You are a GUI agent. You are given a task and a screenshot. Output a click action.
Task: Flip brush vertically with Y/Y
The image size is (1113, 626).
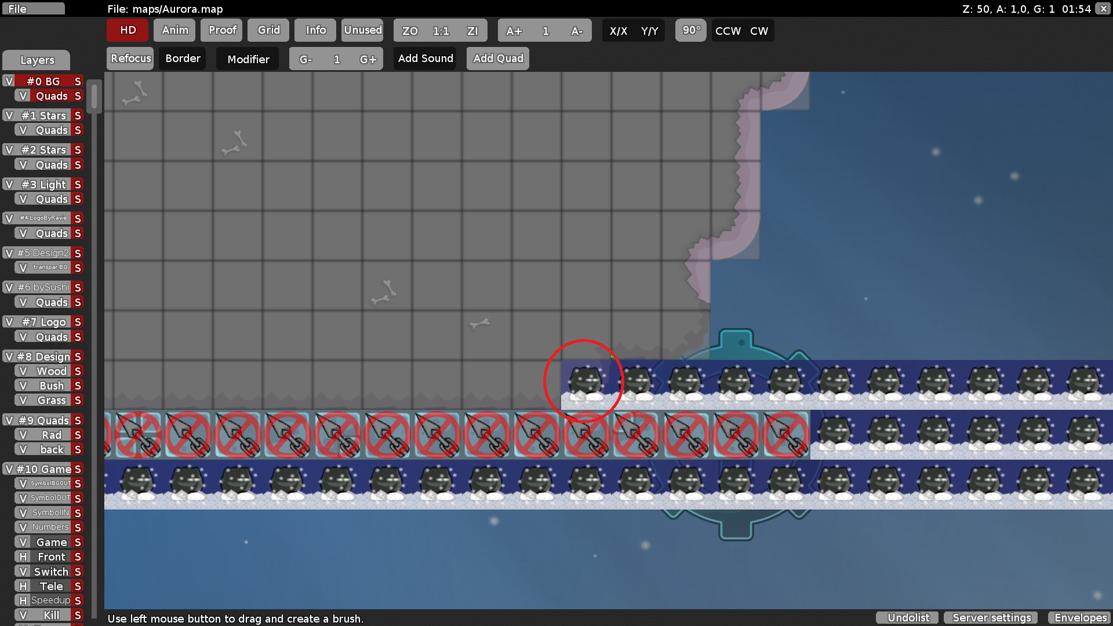pyautogui.click(x=649, y=31)
